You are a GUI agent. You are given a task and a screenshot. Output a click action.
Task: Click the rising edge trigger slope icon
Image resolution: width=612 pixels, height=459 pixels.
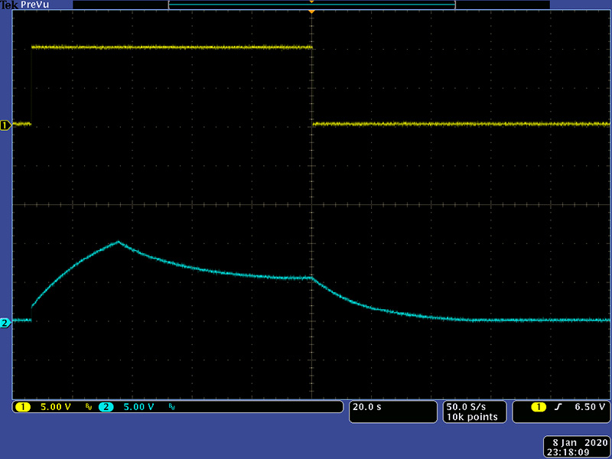tap(558, 407)
